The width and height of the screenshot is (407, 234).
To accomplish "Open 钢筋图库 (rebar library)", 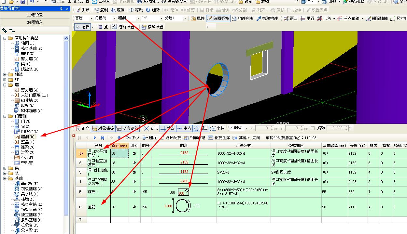I will 219,138.
